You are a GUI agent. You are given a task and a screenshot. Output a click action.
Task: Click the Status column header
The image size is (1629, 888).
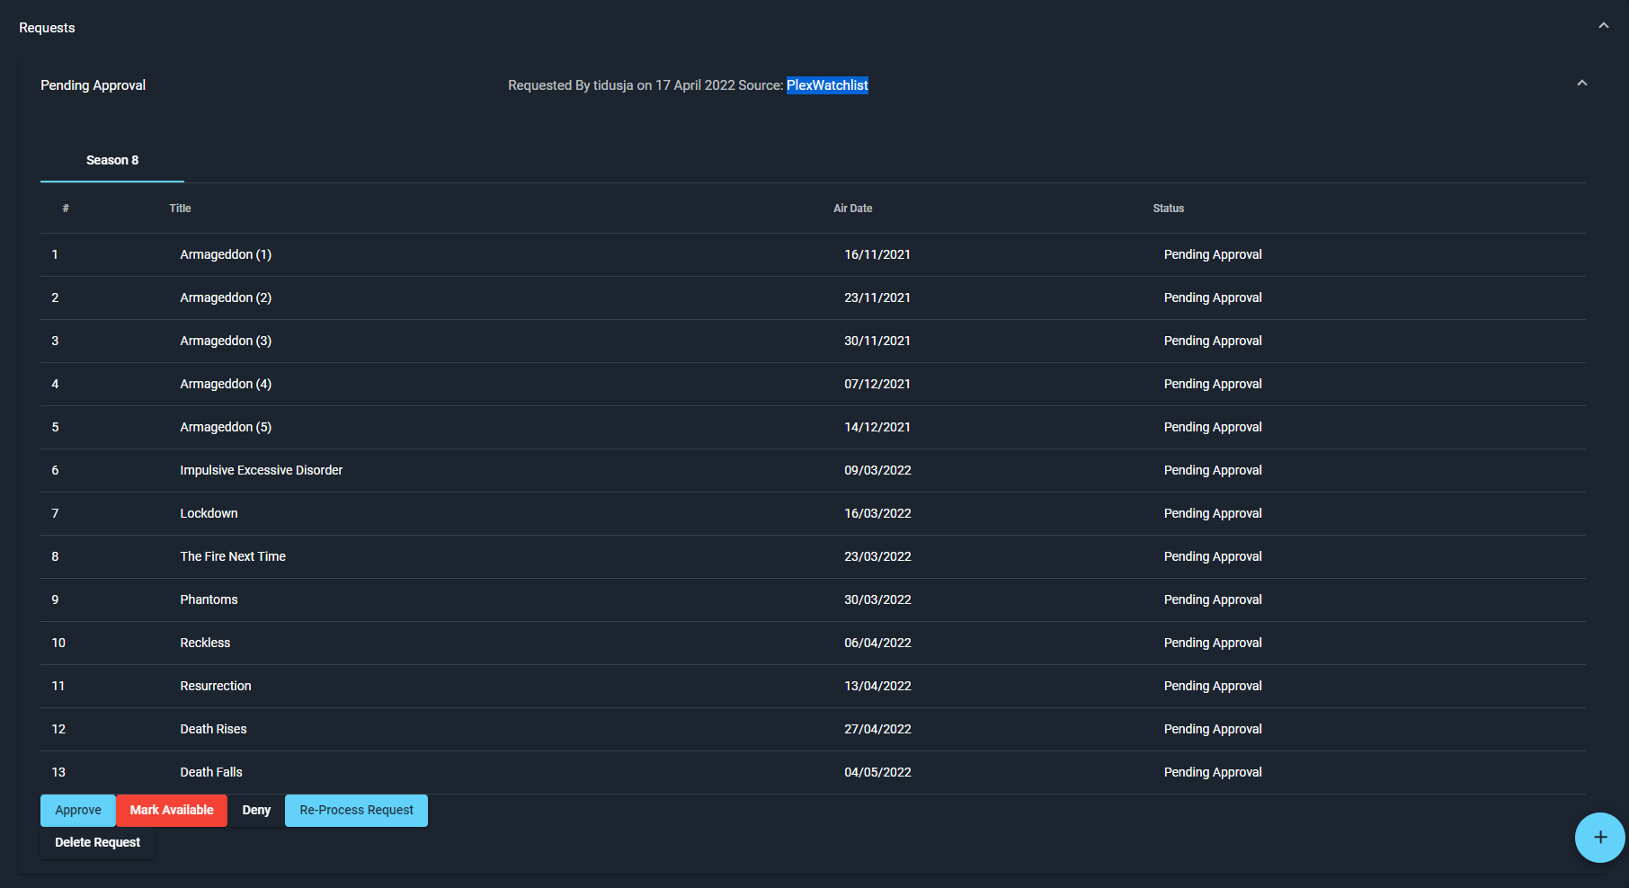[1169, 209]
